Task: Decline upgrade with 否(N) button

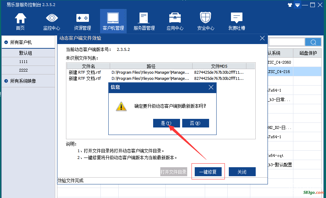Action: 195,123
